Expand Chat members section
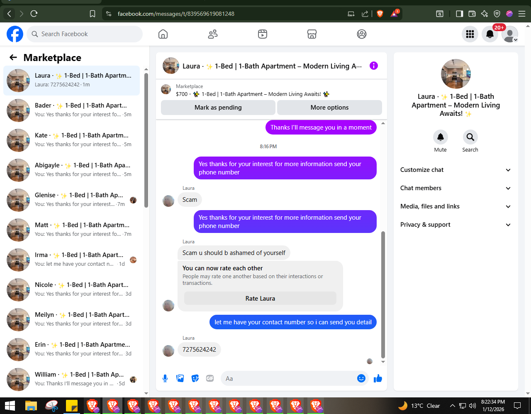Viewport: 531px width, 414px height. (455, 188)
